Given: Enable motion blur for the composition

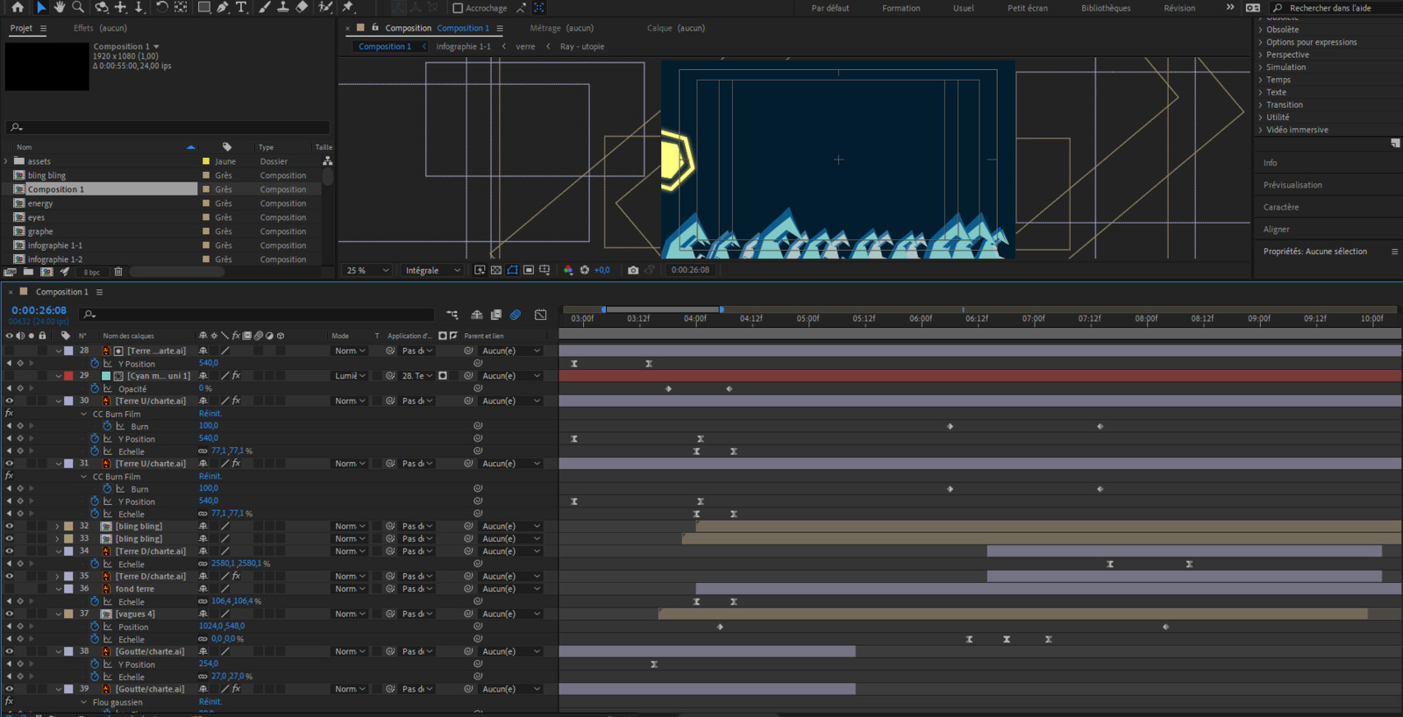Looking at the screenshot, I should pyautogui.click(x=516, y=315).
